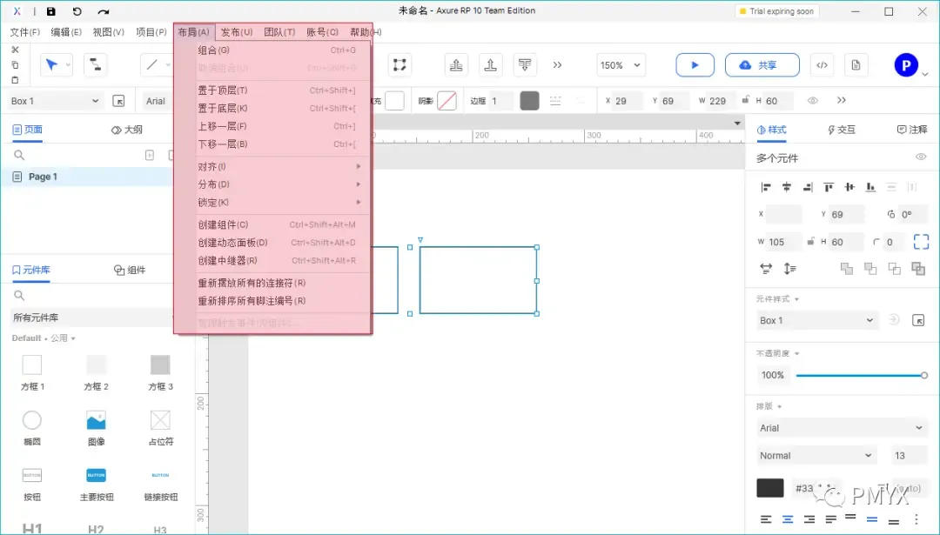Screen dimensions: 940x535
Task: Toggle the eye visibility icon in style bar
Action: pos(813,101)
